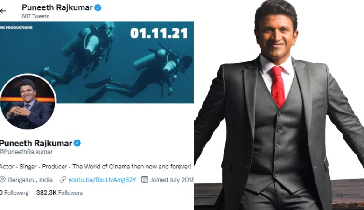Open the youtu.be/BxuUvAmg52Y link
This screenshot has width=364, height=210.
[102, 180]
